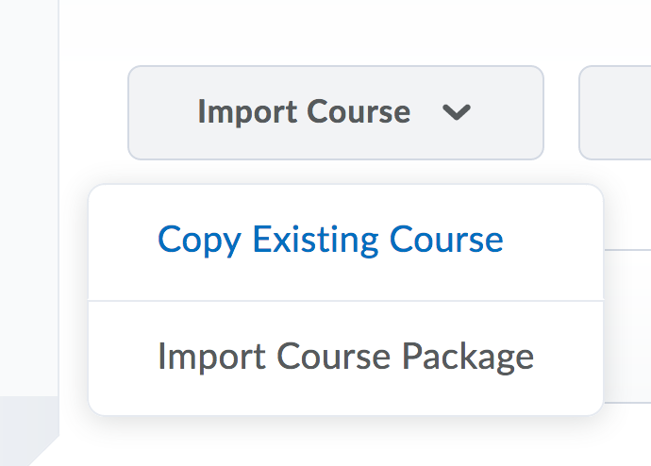Select Copy Existing Course from the menu
Image resolution: width=651 pixels, height=466 pixels.
tap(330, 240)
